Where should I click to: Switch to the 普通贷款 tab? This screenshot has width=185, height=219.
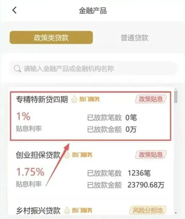point(134,38)
